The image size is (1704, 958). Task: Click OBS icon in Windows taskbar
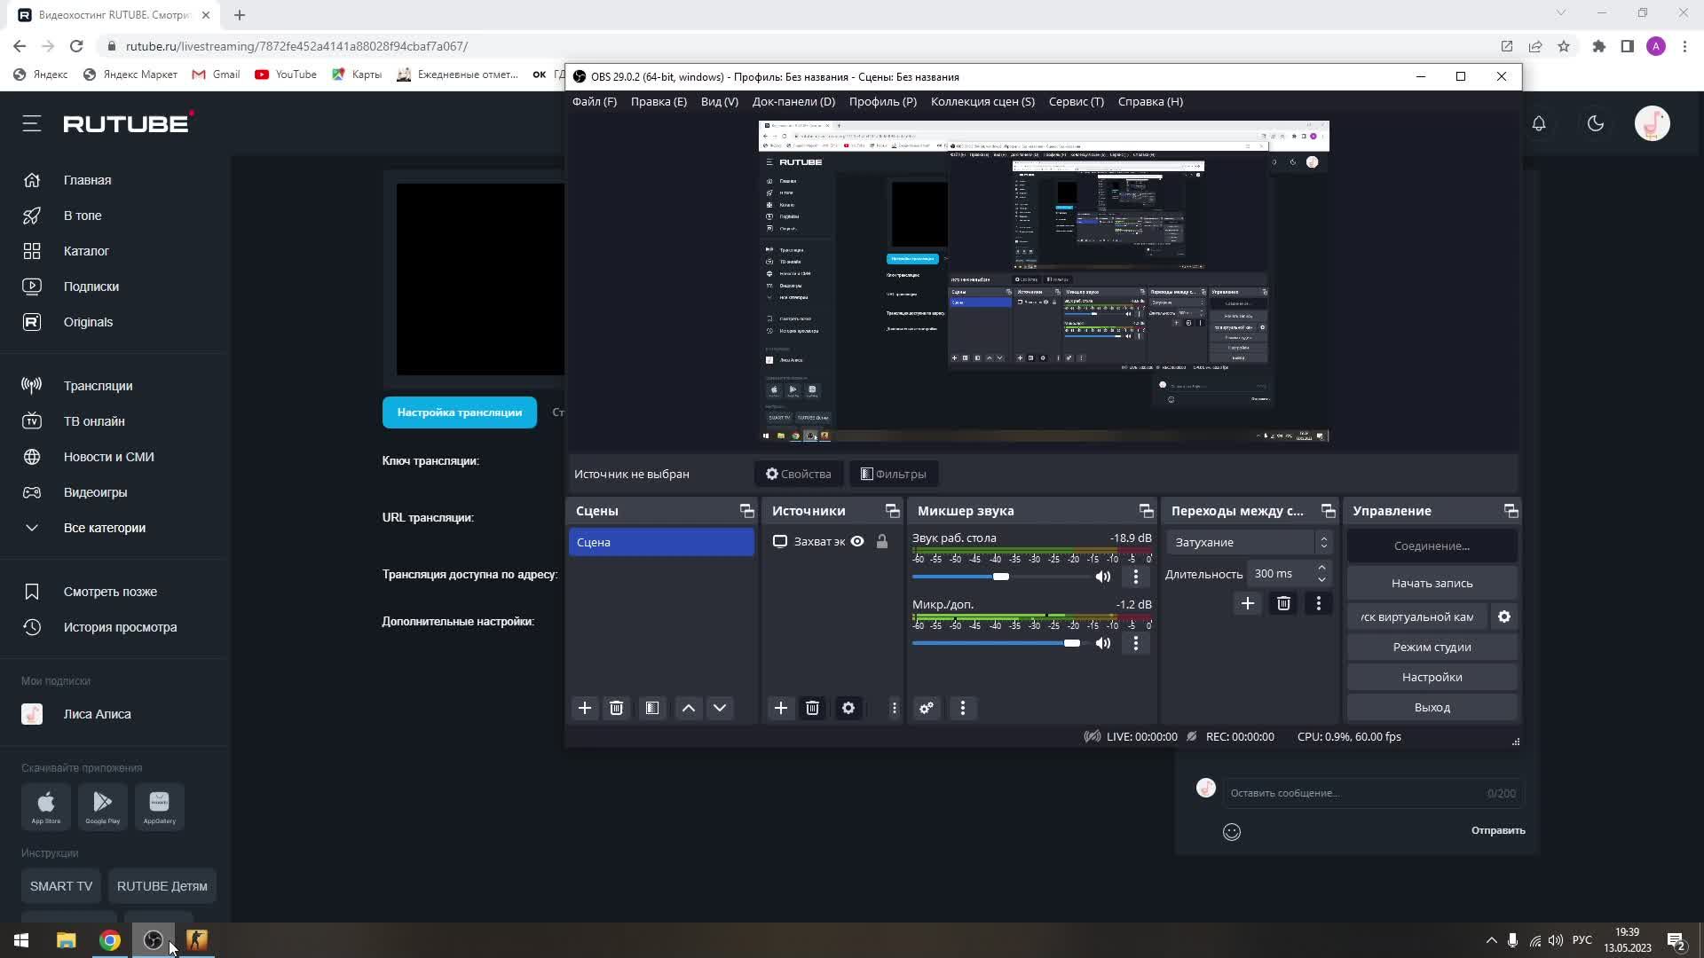tap(153, 940)
